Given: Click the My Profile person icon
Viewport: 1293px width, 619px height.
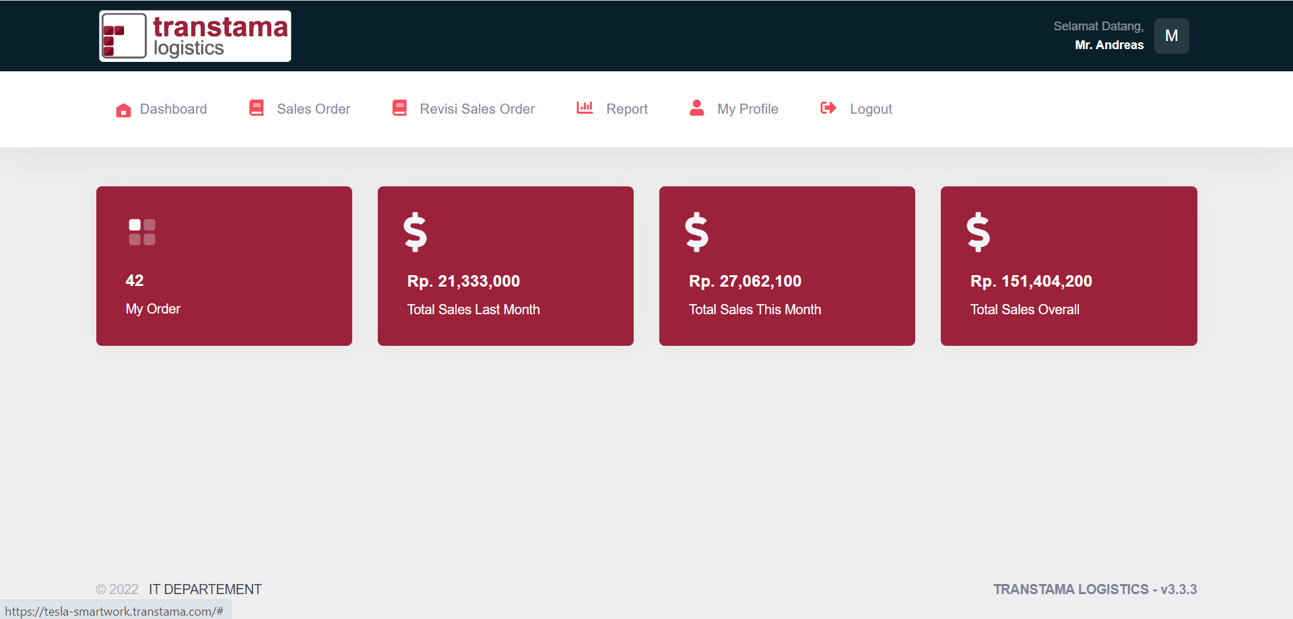Looking at the screenshot, I should point(697,108).
